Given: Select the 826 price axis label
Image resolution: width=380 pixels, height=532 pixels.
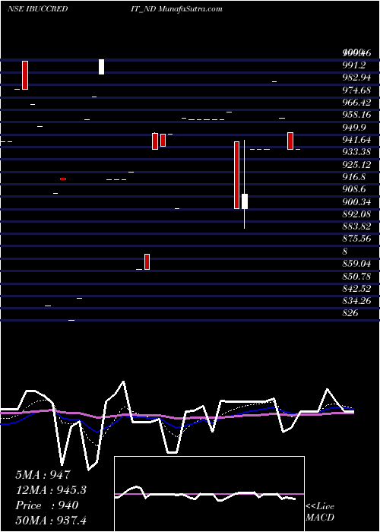Looking at the screenshot, I should (350, 313).
